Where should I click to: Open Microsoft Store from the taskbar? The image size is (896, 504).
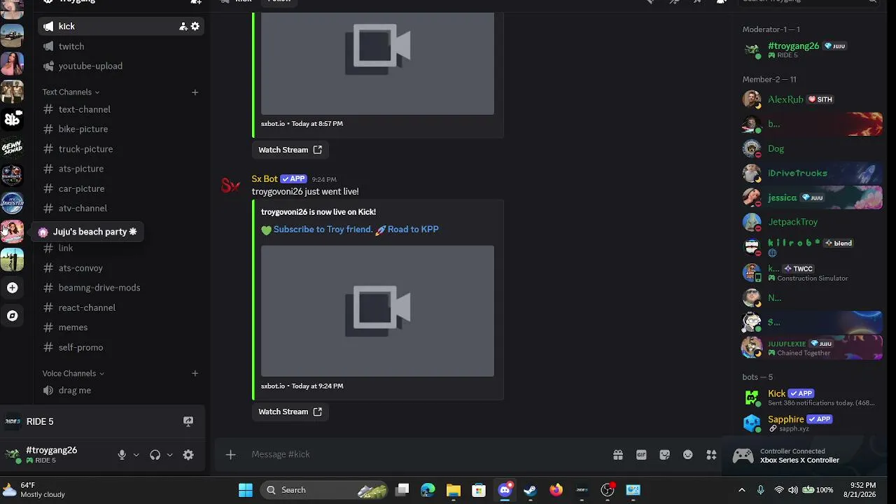[479, 490]
